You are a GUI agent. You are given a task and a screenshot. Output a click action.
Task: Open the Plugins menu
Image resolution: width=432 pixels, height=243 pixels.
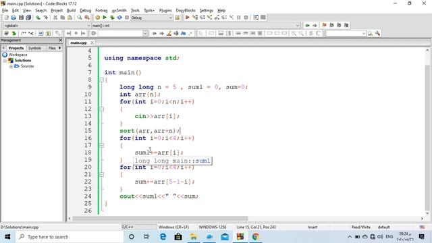[x=165, y=11]
